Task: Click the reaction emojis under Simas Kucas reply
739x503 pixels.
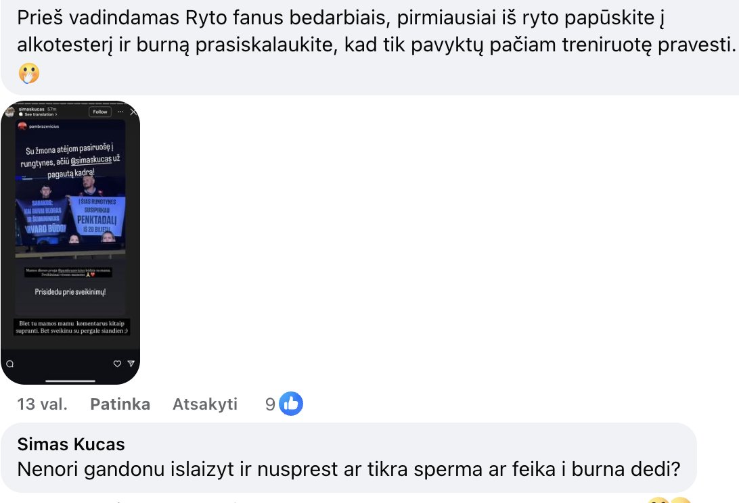Action: tap(669, 500)
